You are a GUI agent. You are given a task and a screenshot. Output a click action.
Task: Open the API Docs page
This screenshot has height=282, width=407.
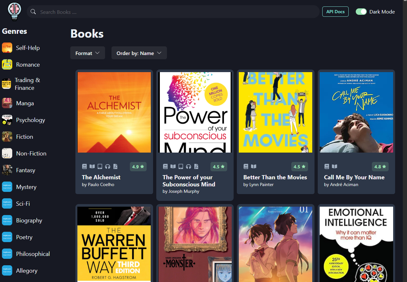coord(335,11)
